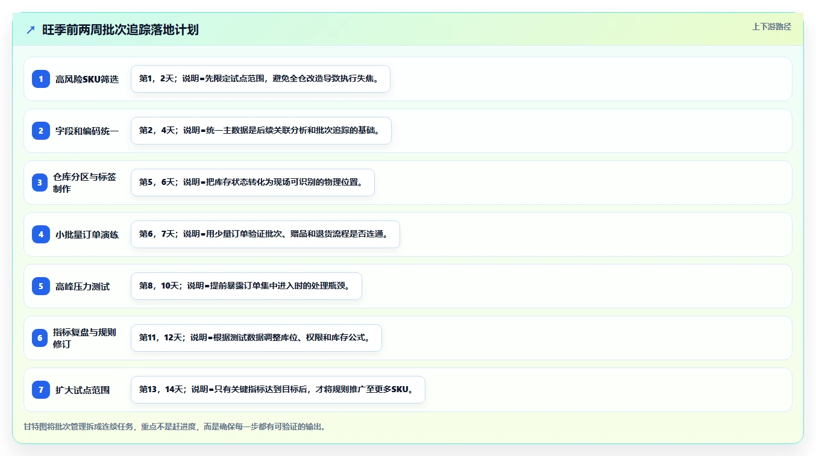Viewport: 816px width, 456px height.
Task: Click the number 1 step badge
Action: pyautogui.click(x=41, y=79)
